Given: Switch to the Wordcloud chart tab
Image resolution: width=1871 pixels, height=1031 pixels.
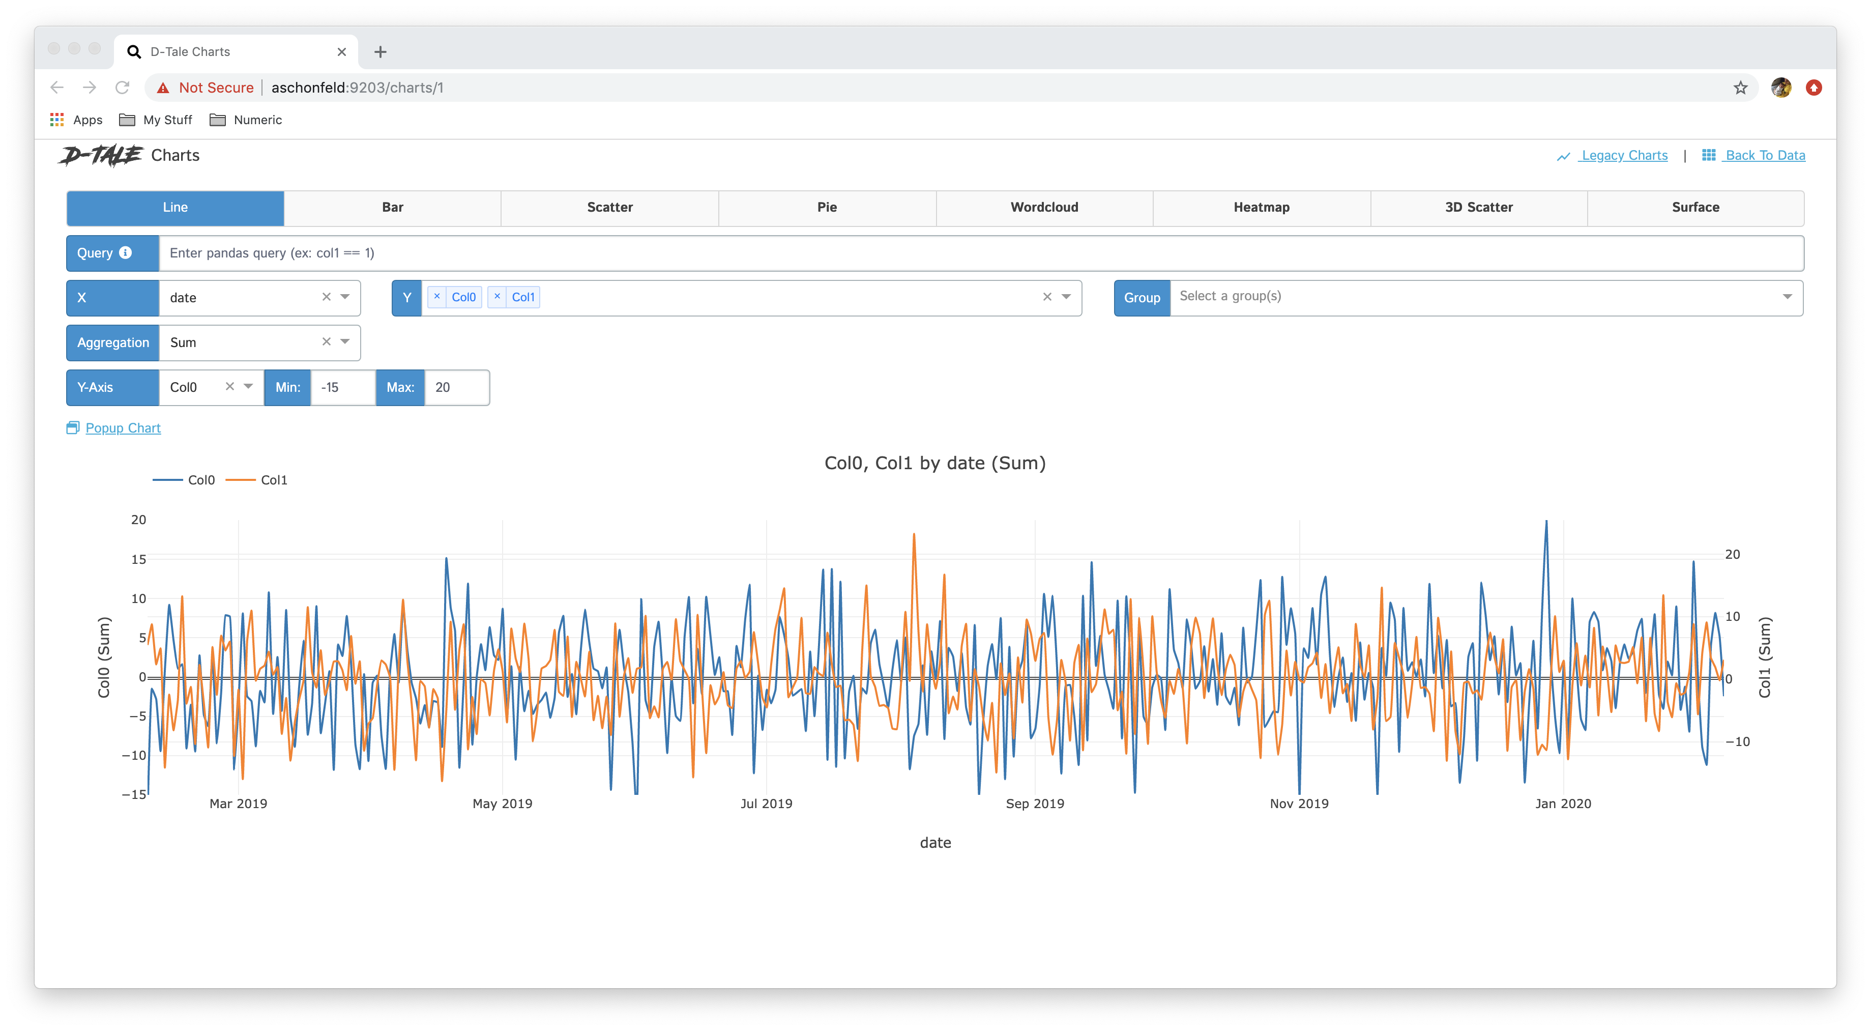Looking at the screenshot, I should 1044,208.
